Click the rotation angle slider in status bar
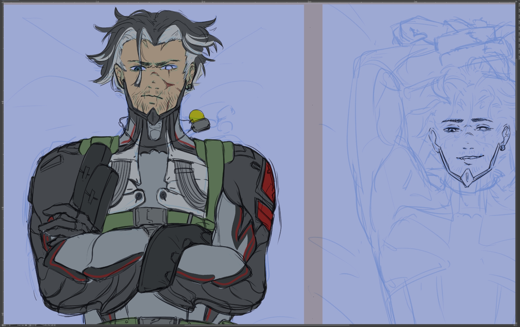The height and width of the screenshot is (327, 520). coord(40,325)
